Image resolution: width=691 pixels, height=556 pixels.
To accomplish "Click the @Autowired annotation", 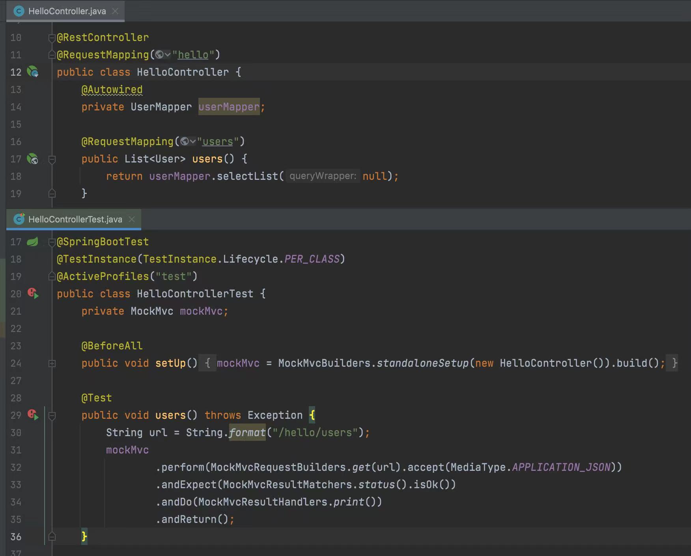I will 112,90.
